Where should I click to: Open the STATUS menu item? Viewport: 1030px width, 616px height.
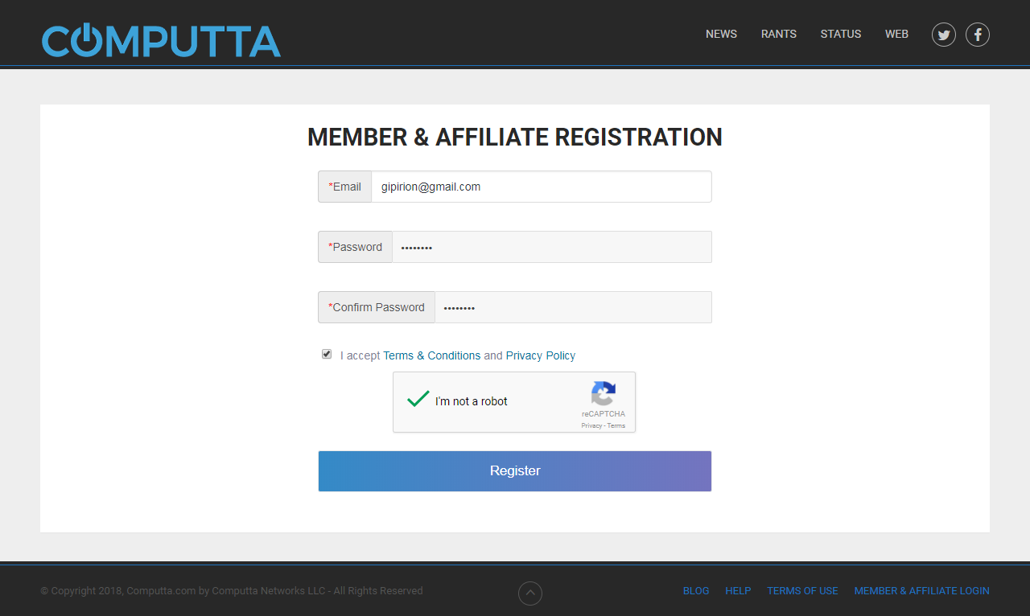841,34
